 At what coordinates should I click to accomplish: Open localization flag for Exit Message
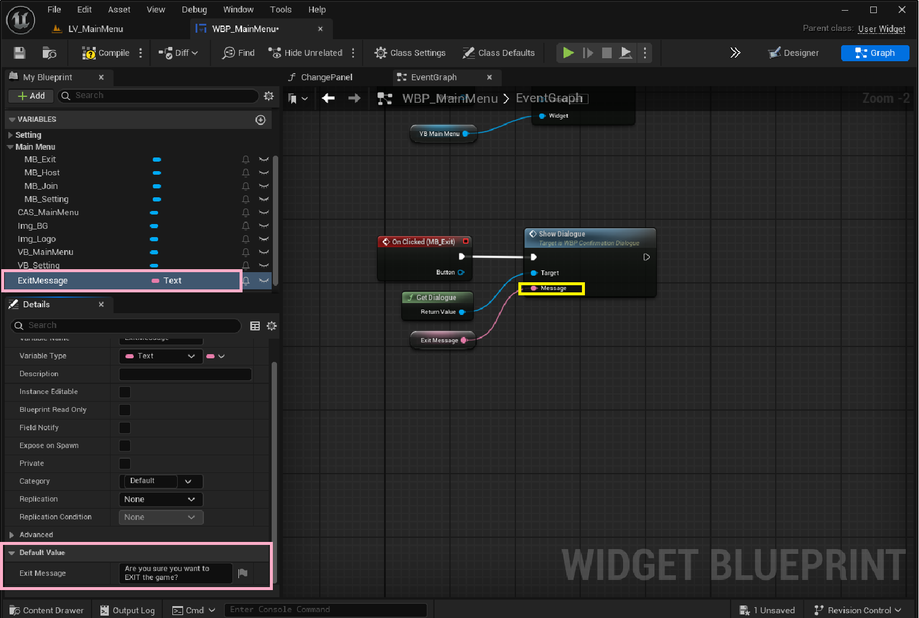point(243,573)
